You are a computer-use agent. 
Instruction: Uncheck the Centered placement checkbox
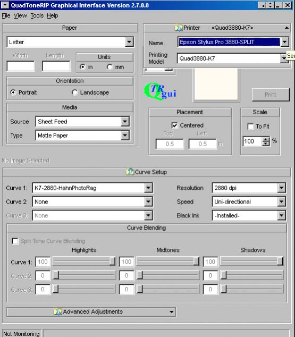tap(174, 125)
